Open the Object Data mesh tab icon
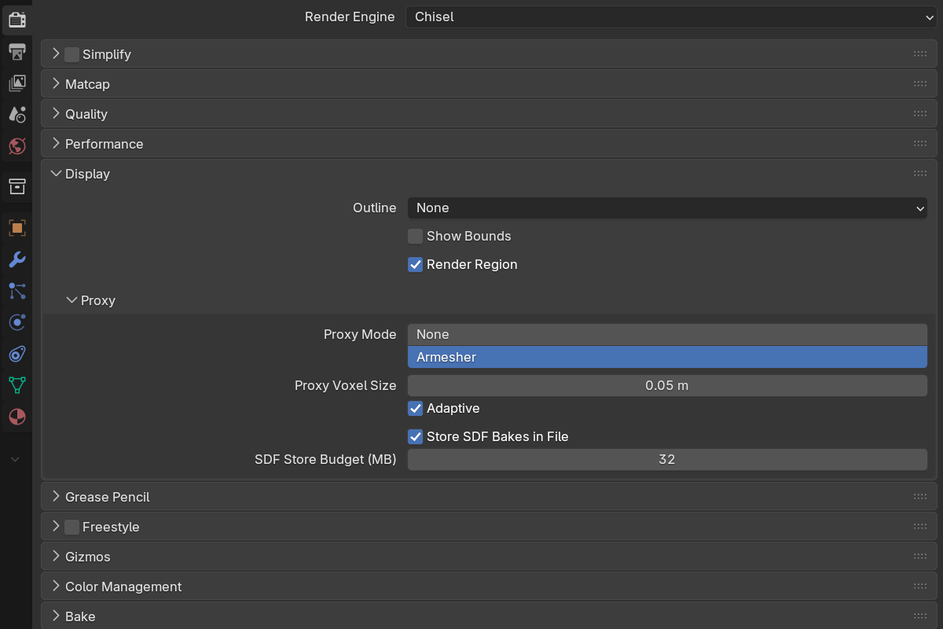The height and width of the screenshot is (629, 943). [17, 385]
